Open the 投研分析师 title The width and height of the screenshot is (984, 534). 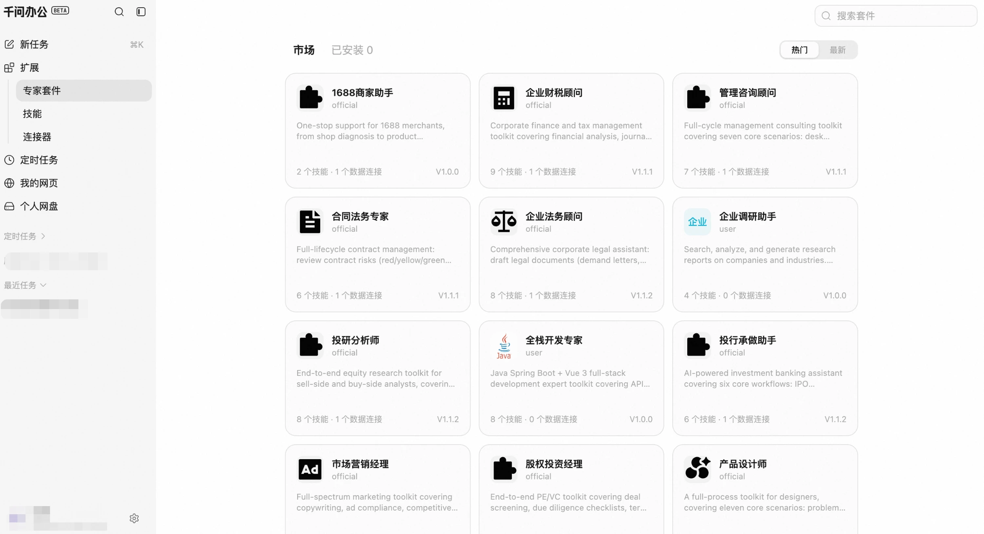tap(355, 340)
